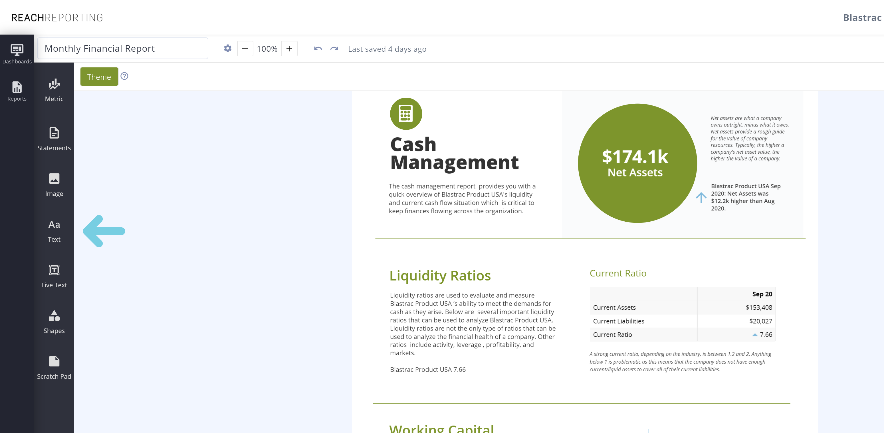
Task: Select the italic net assets explanation text
Action: (750, 138)
